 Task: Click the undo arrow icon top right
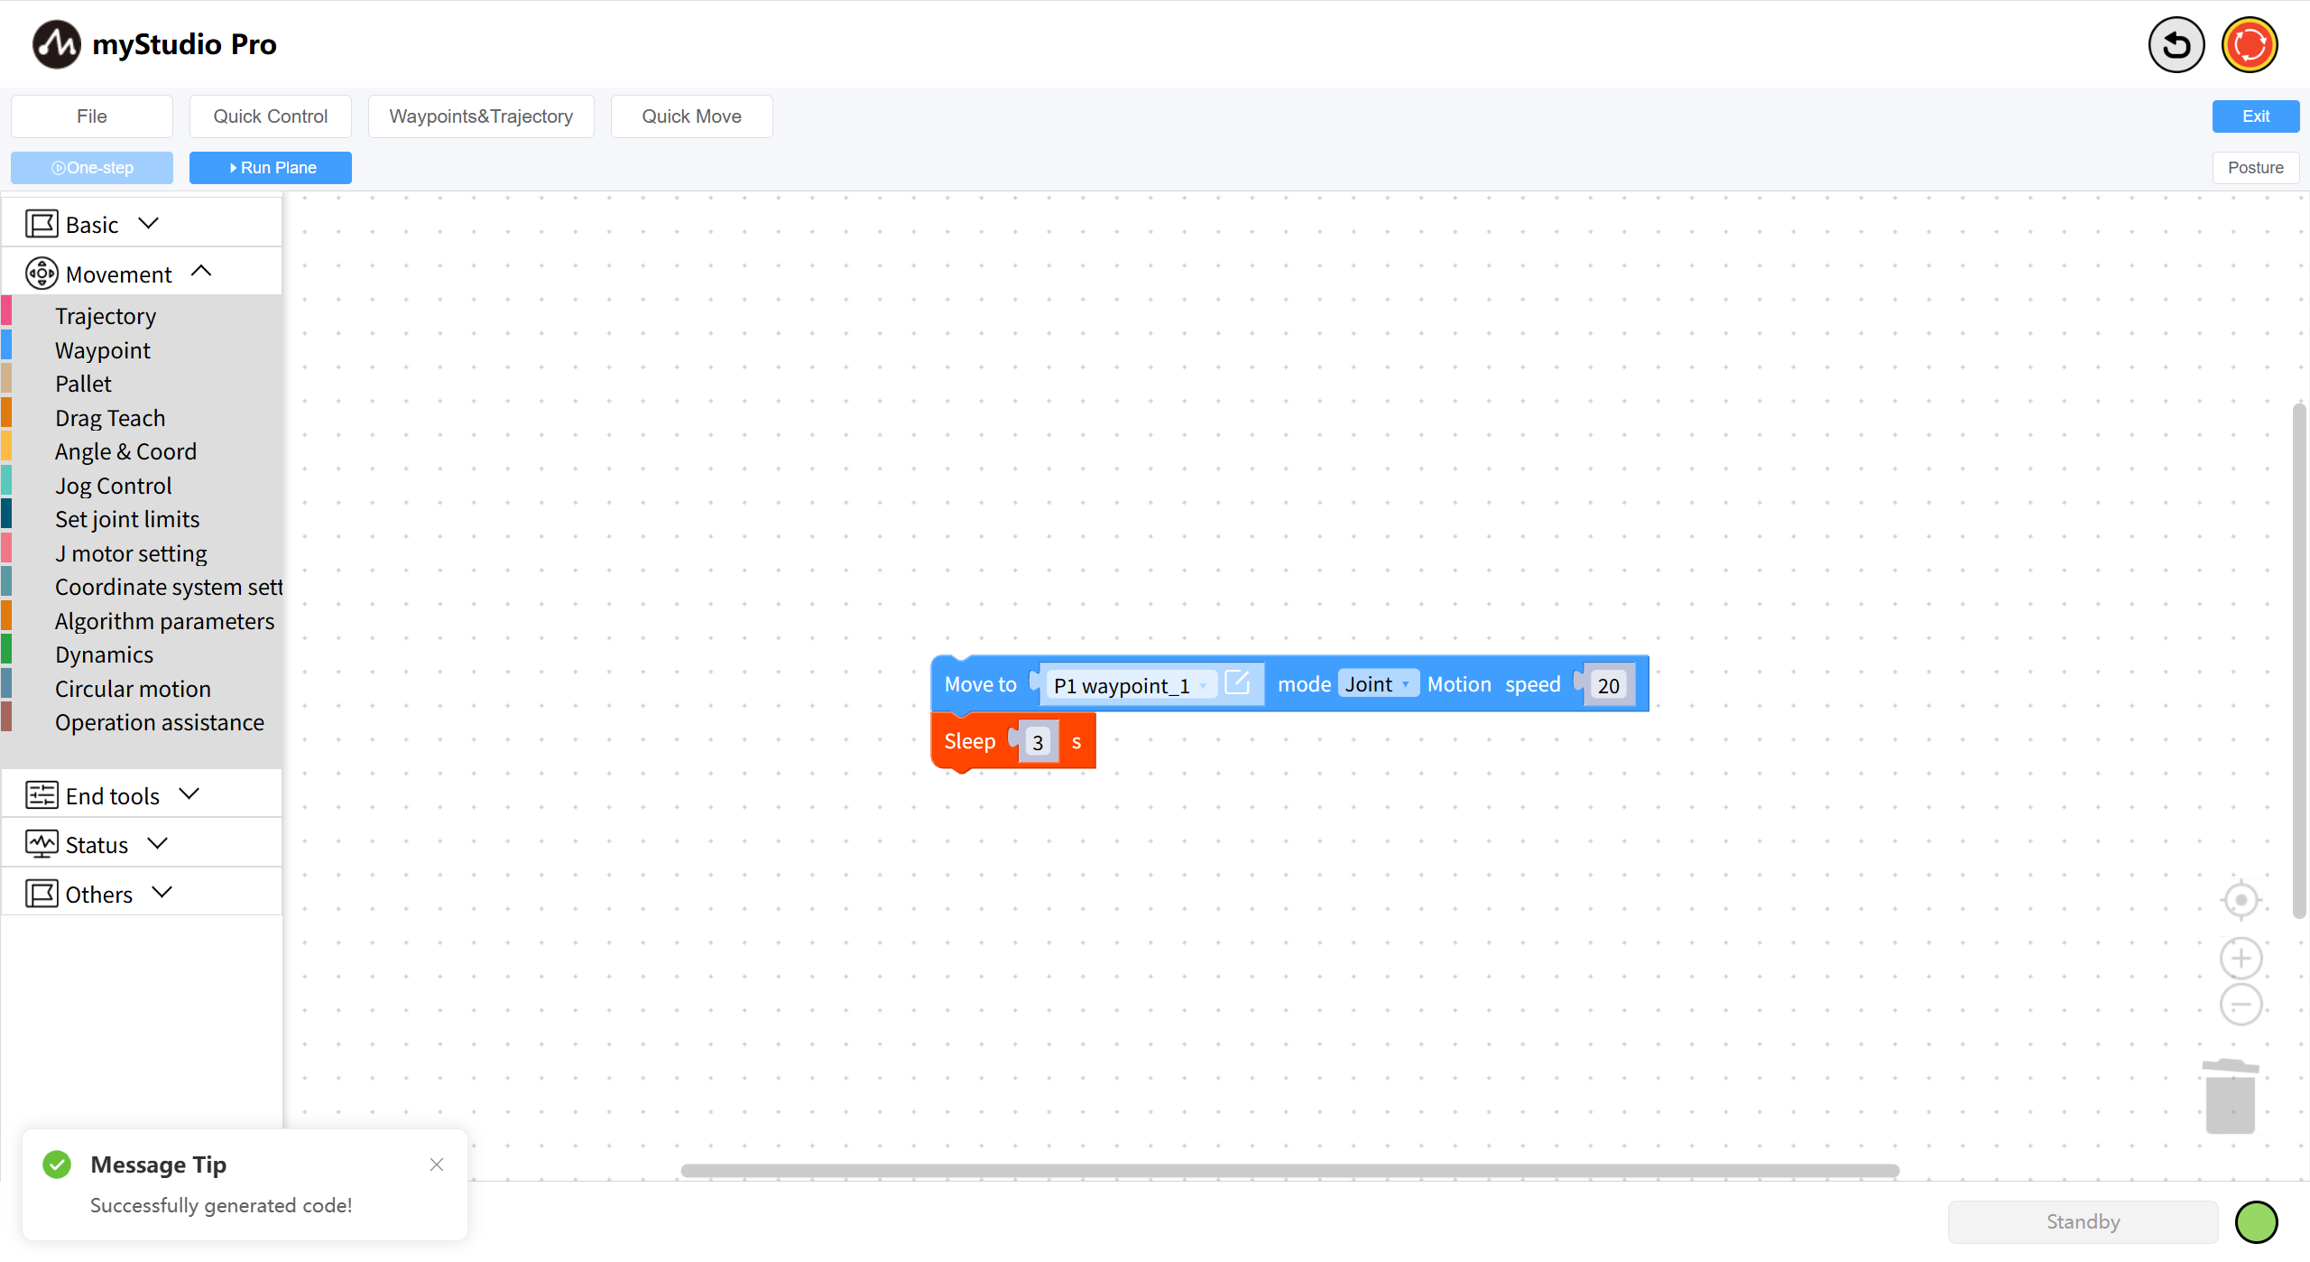pyautogui.click(x=2176, y=45)
